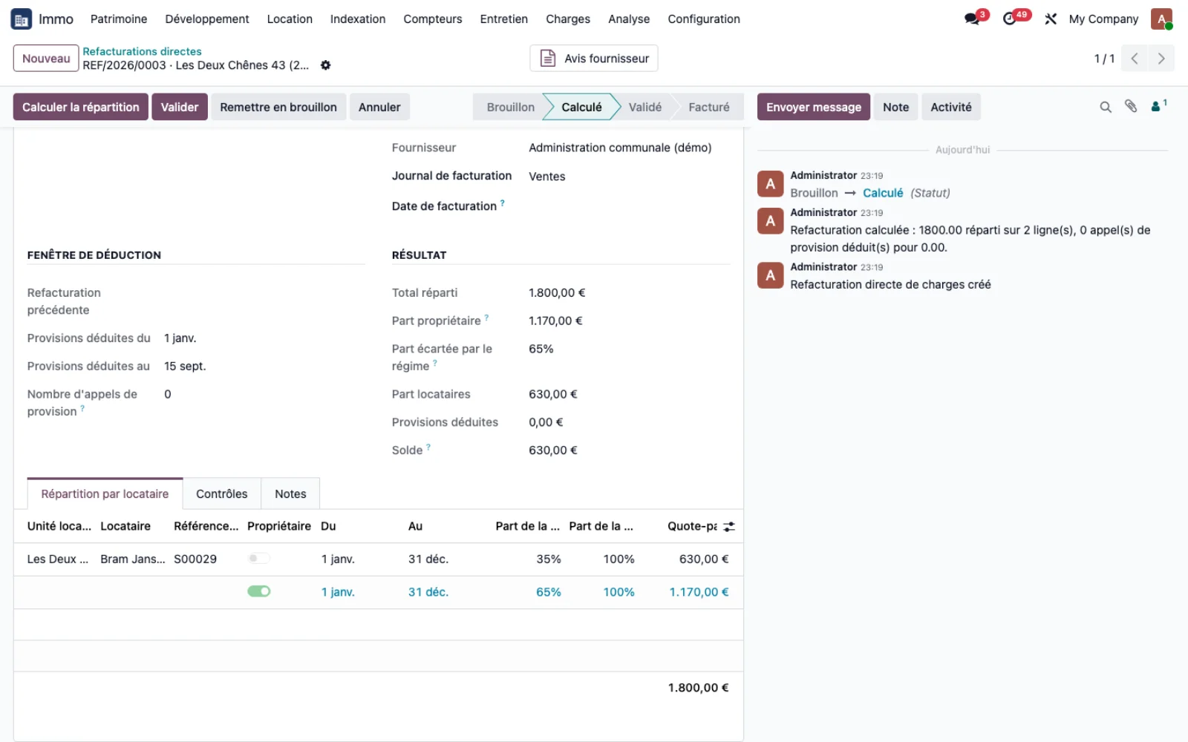Open the Immo app home icon

[21, 19]
